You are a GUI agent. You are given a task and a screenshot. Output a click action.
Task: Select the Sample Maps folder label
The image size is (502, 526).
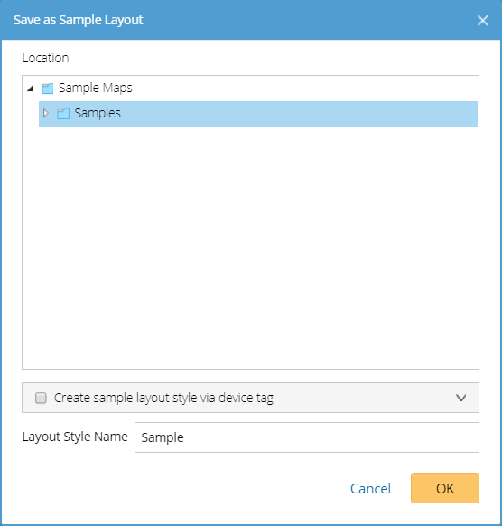(x=96, y=88)
